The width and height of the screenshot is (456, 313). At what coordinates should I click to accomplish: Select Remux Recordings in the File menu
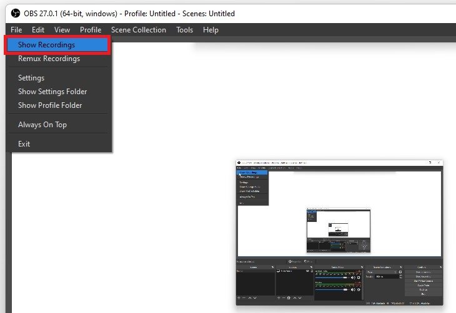57,59
